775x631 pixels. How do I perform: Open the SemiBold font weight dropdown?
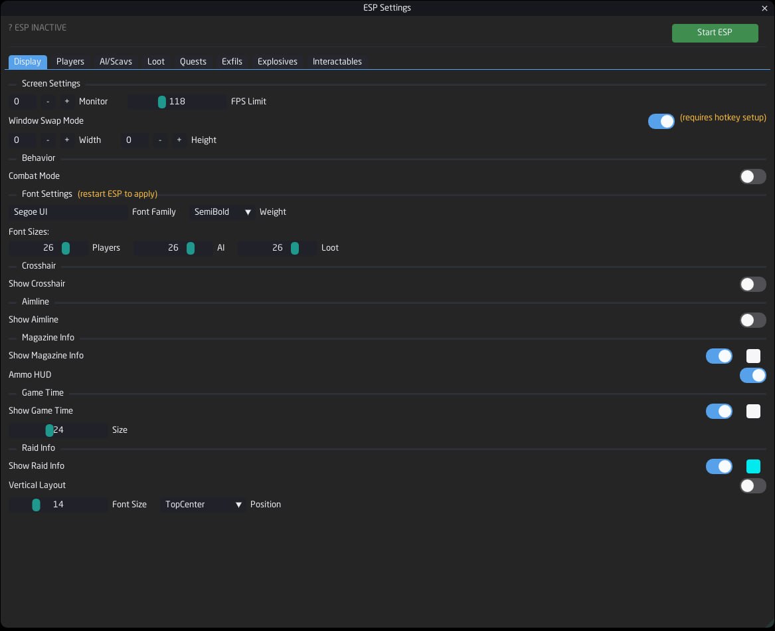pos(222,212)
